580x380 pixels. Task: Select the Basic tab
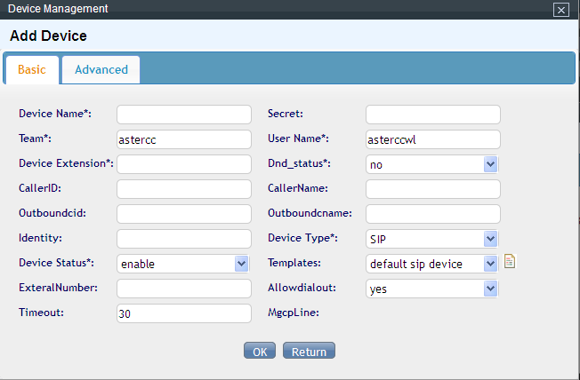pyautogui.click(x=32, y=70)
